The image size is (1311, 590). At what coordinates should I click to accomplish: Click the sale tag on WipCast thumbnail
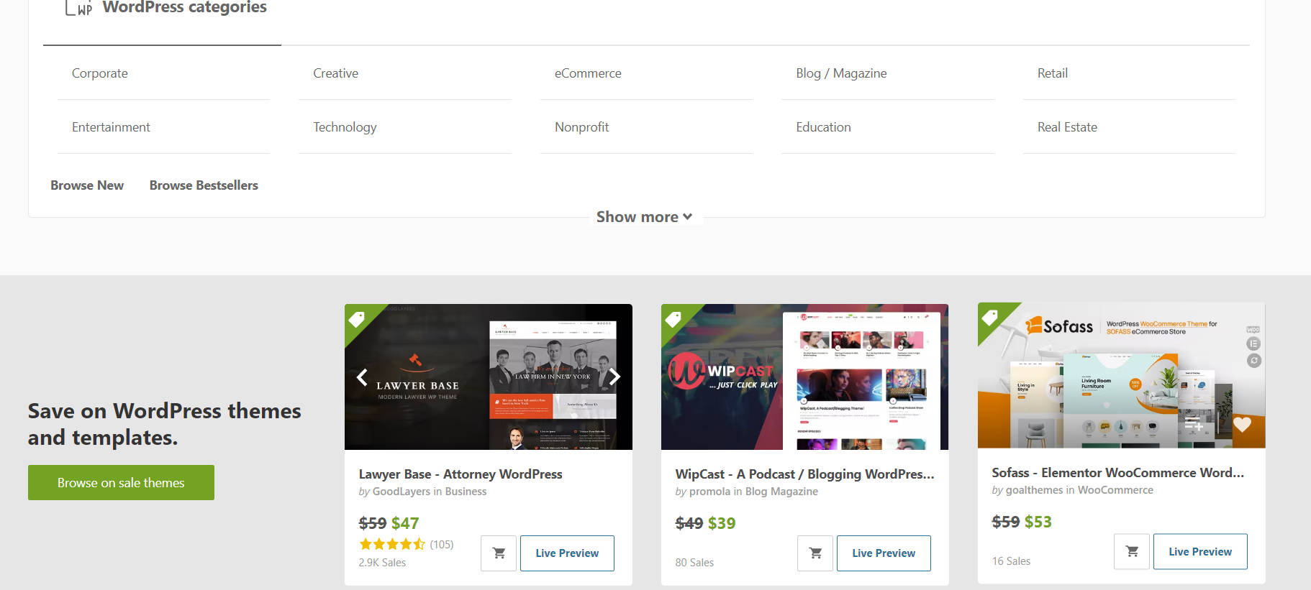(x=673, y=318)
